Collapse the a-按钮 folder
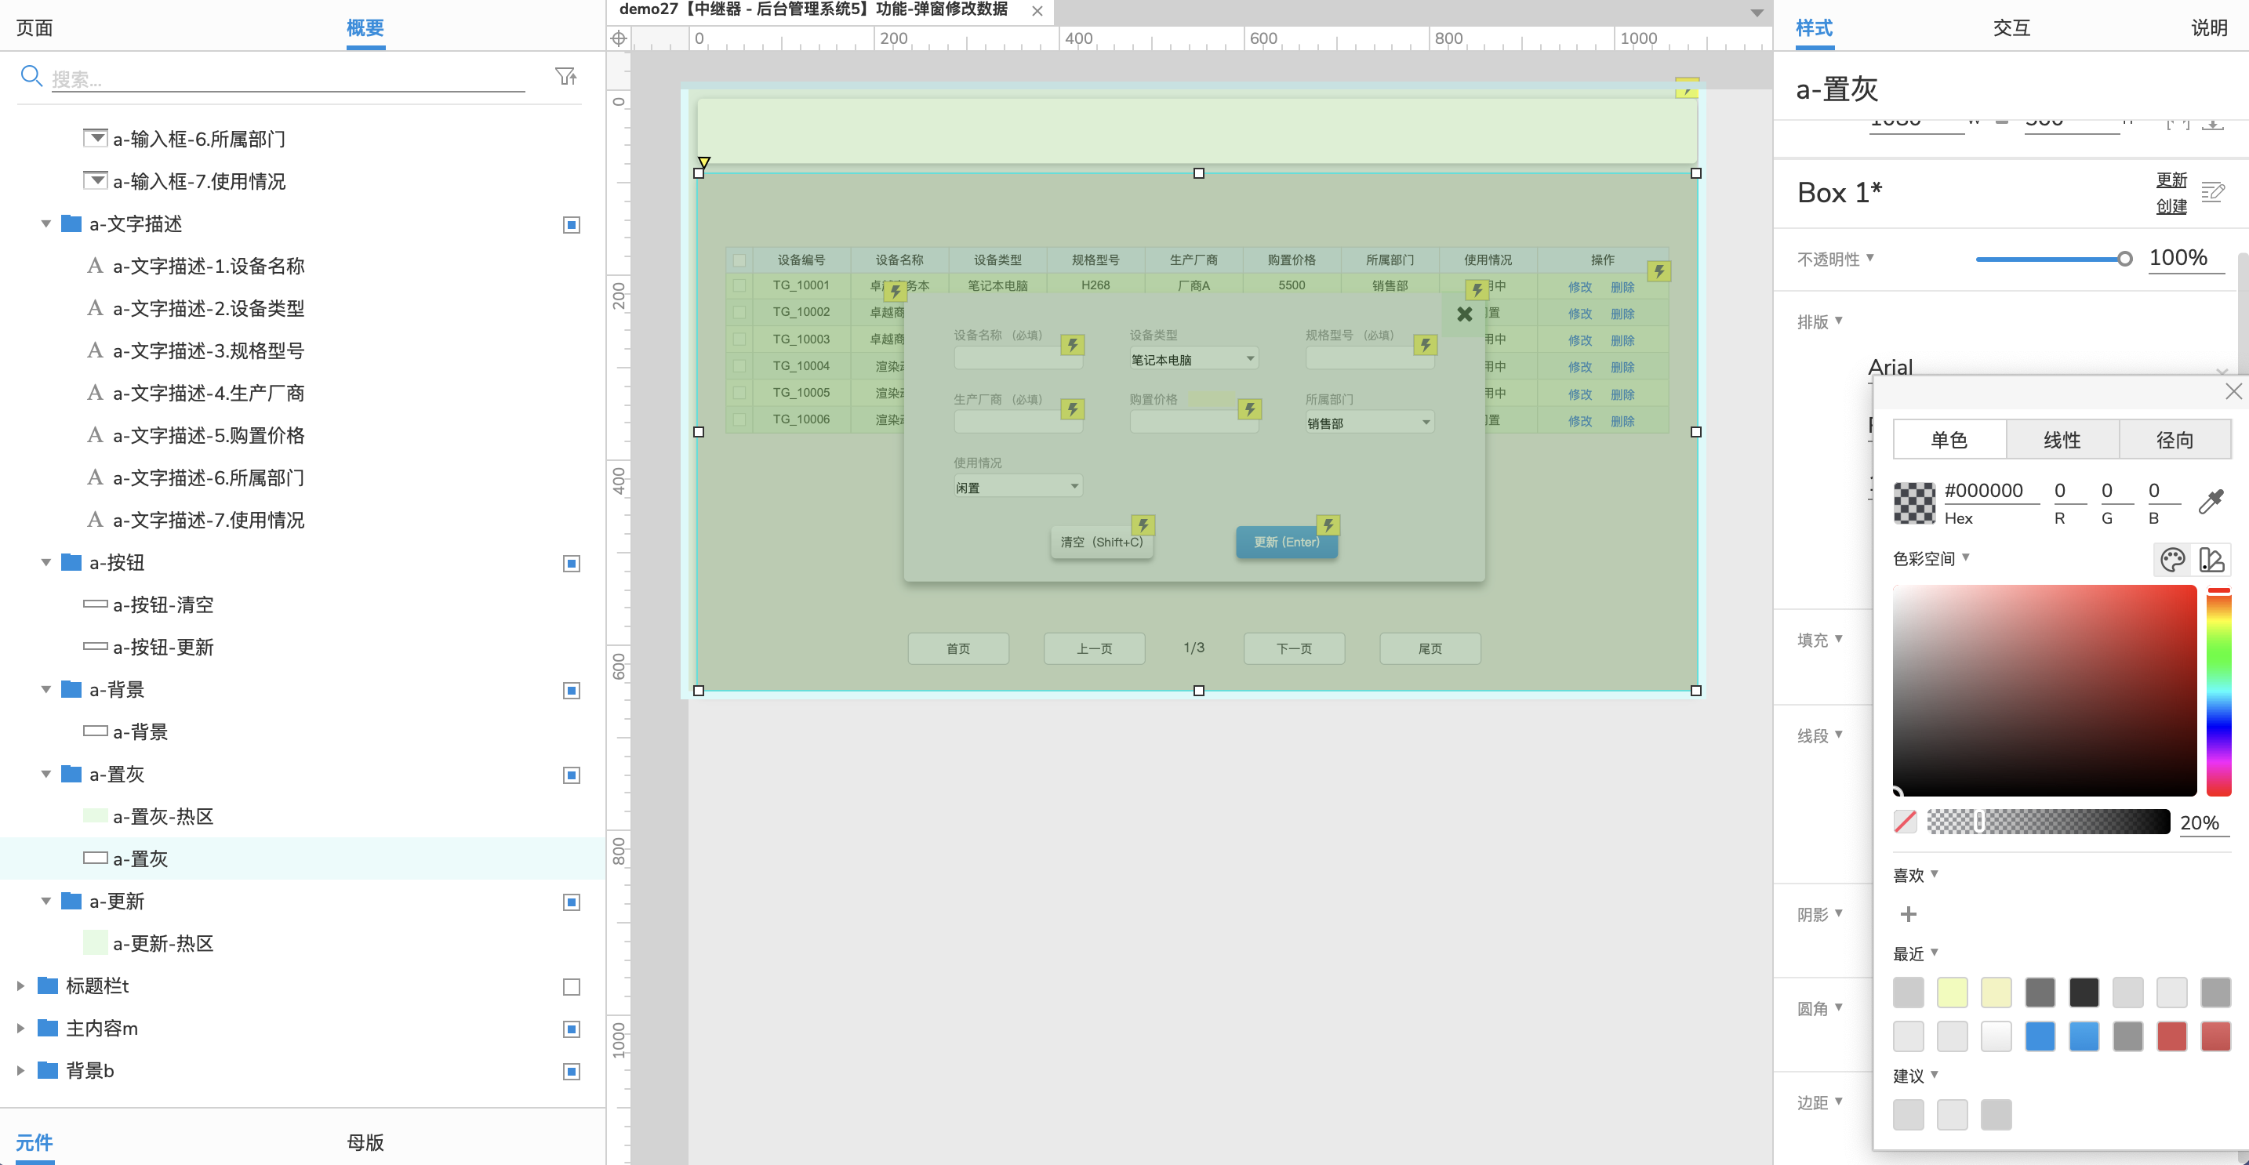This screenshot has height=1165, width=2249. (46, 563)
